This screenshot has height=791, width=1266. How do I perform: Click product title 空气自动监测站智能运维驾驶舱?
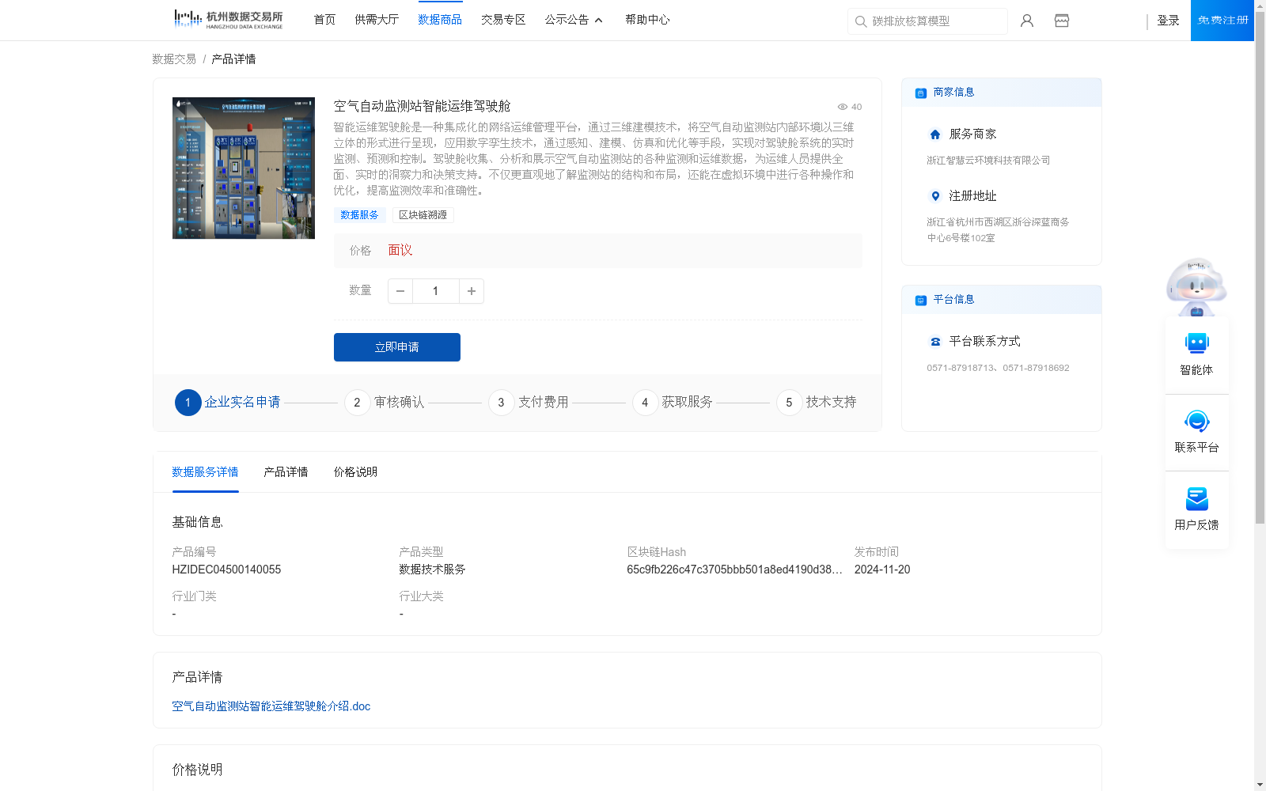[x=422, y=106]
